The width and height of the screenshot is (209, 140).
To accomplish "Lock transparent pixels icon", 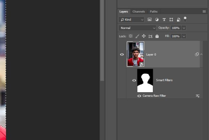I will pyautogui.click(x=131, y=36).
